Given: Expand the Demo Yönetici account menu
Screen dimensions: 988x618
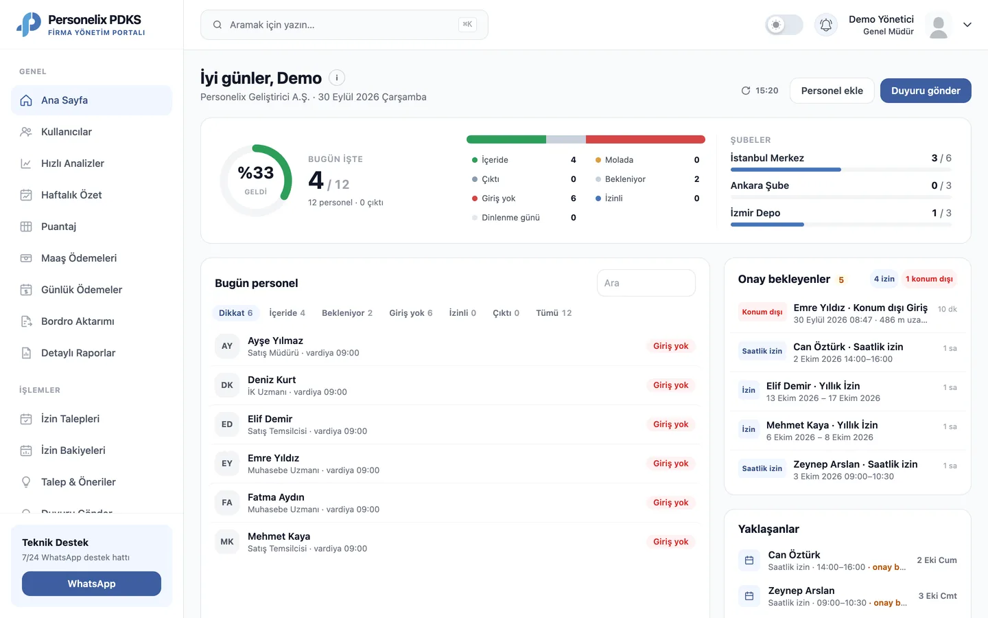Looking at the screenshot, I should tap(967, 25).
